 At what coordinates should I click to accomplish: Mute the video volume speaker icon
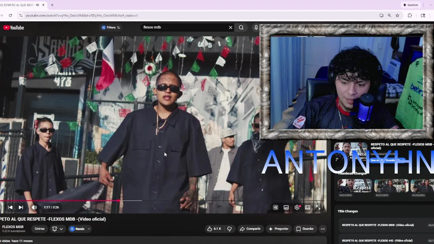click(34, 207)
